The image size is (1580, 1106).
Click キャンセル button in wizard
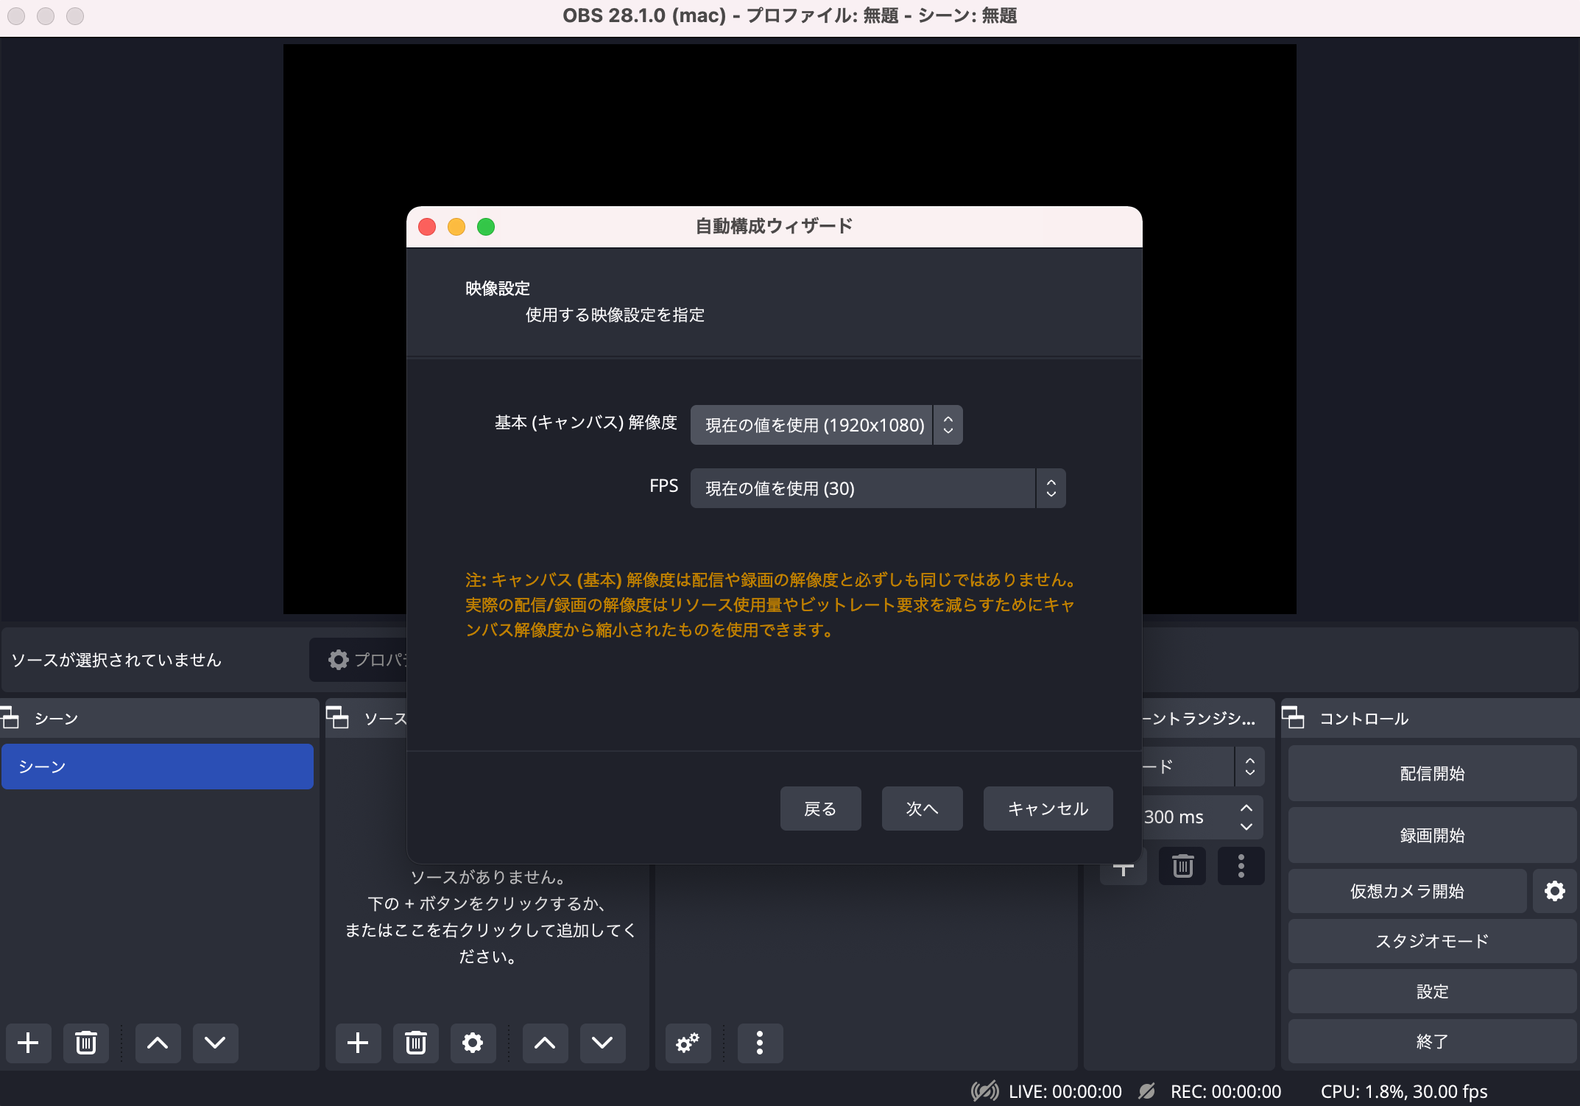tap(1048, 809)
